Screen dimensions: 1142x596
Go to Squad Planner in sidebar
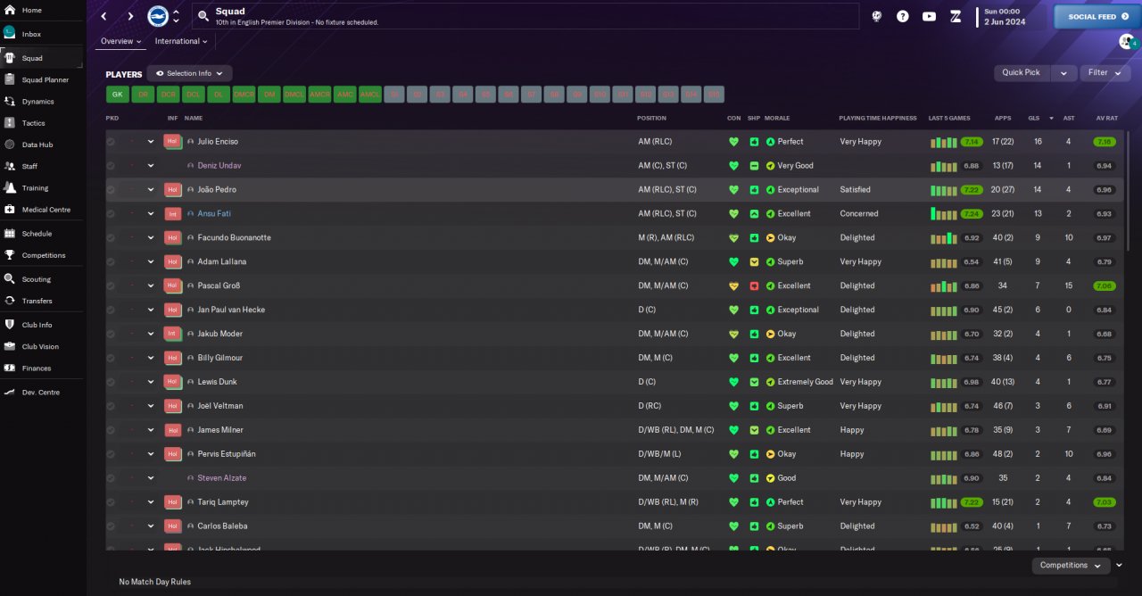point(45,79)
